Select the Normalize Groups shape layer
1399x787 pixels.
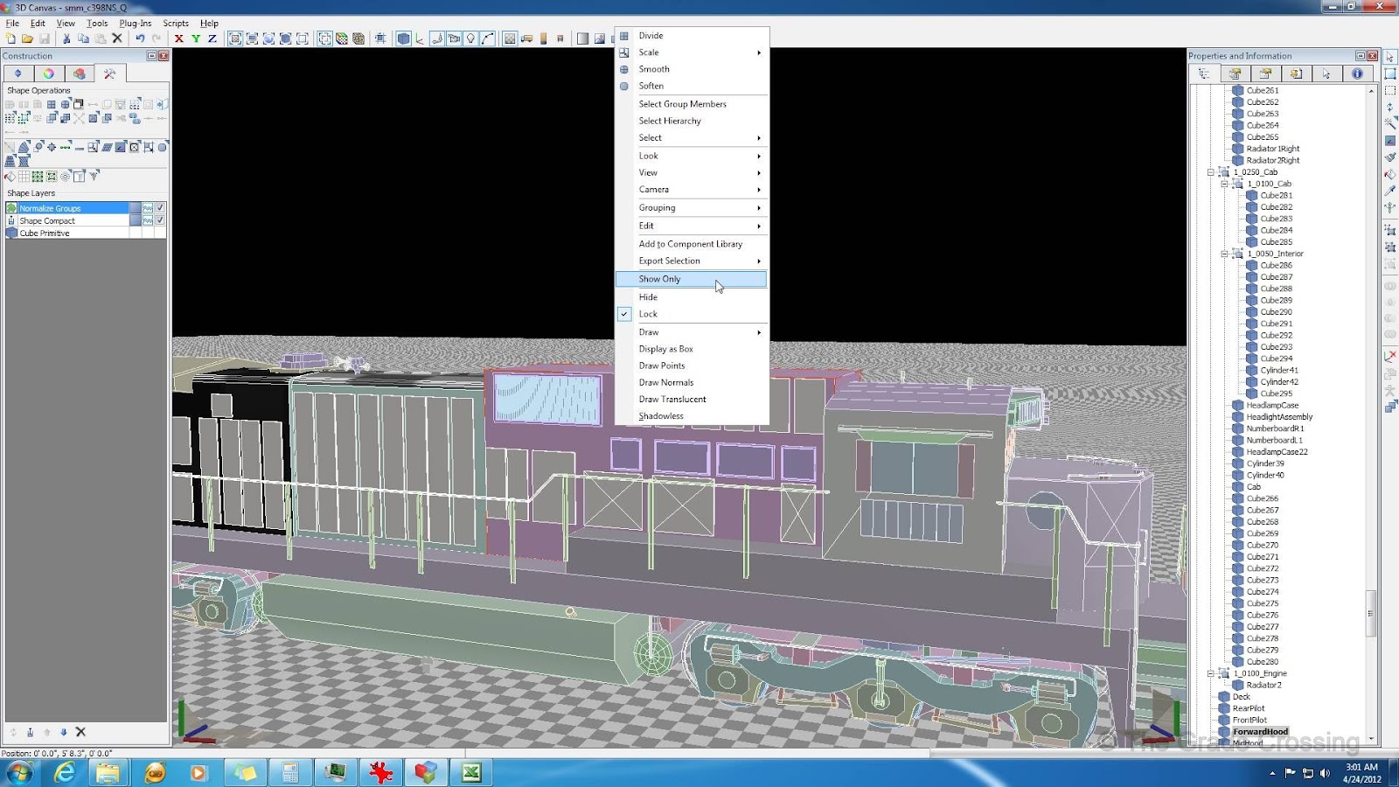[x=73, y=208]
